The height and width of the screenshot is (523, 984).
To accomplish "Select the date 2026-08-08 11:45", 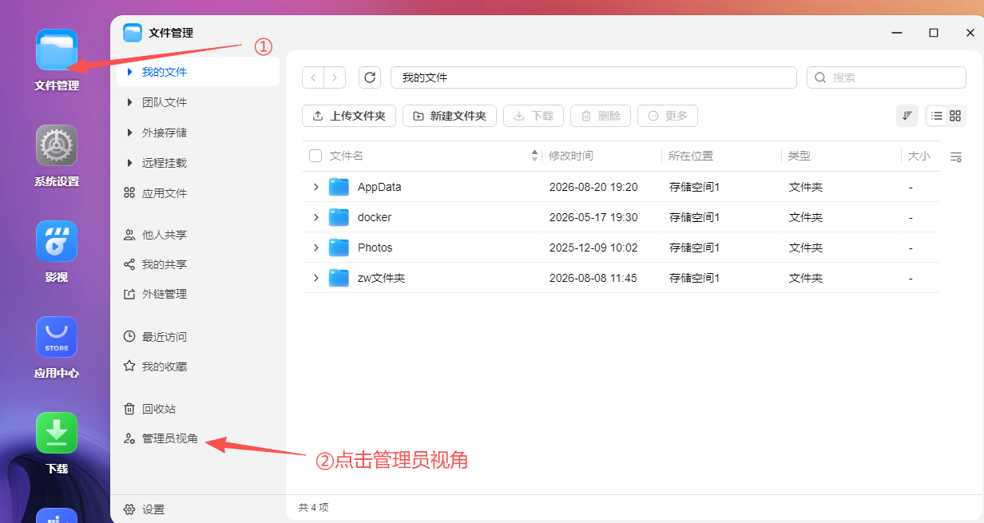I will tap(593, 278).
